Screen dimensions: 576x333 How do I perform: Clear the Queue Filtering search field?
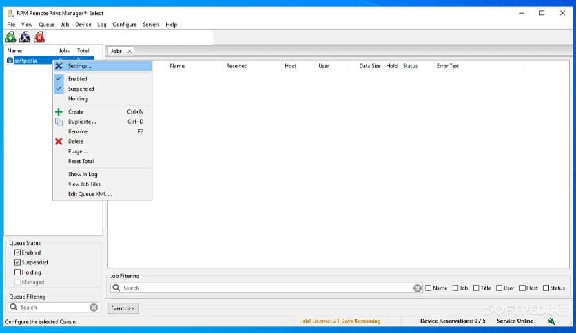click(94, 308)
